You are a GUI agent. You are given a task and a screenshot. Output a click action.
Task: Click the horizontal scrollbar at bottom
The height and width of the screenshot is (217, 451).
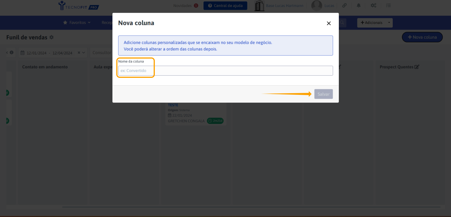[x=251, y=207]
